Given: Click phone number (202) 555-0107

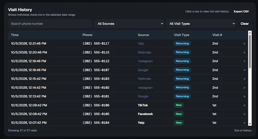Looking at the screenshot, I should click(x=96, y=70).
